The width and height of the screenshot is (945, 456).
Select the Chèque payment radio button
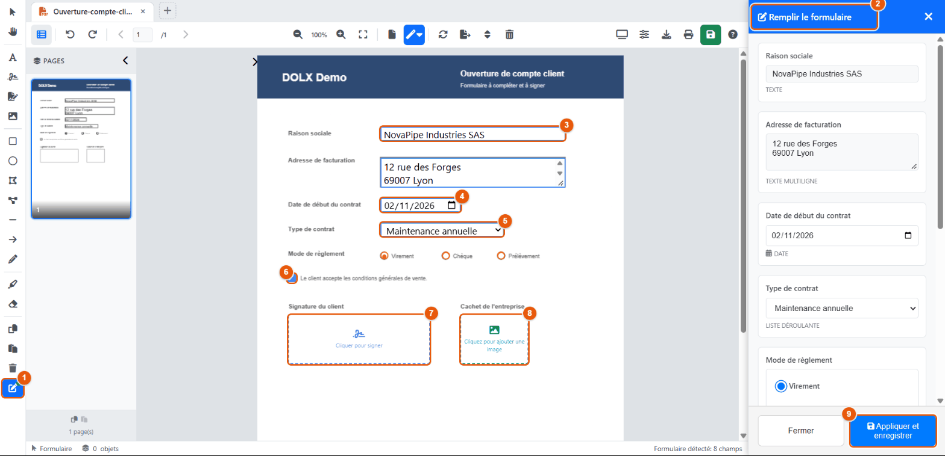click(x=446, y=256)
